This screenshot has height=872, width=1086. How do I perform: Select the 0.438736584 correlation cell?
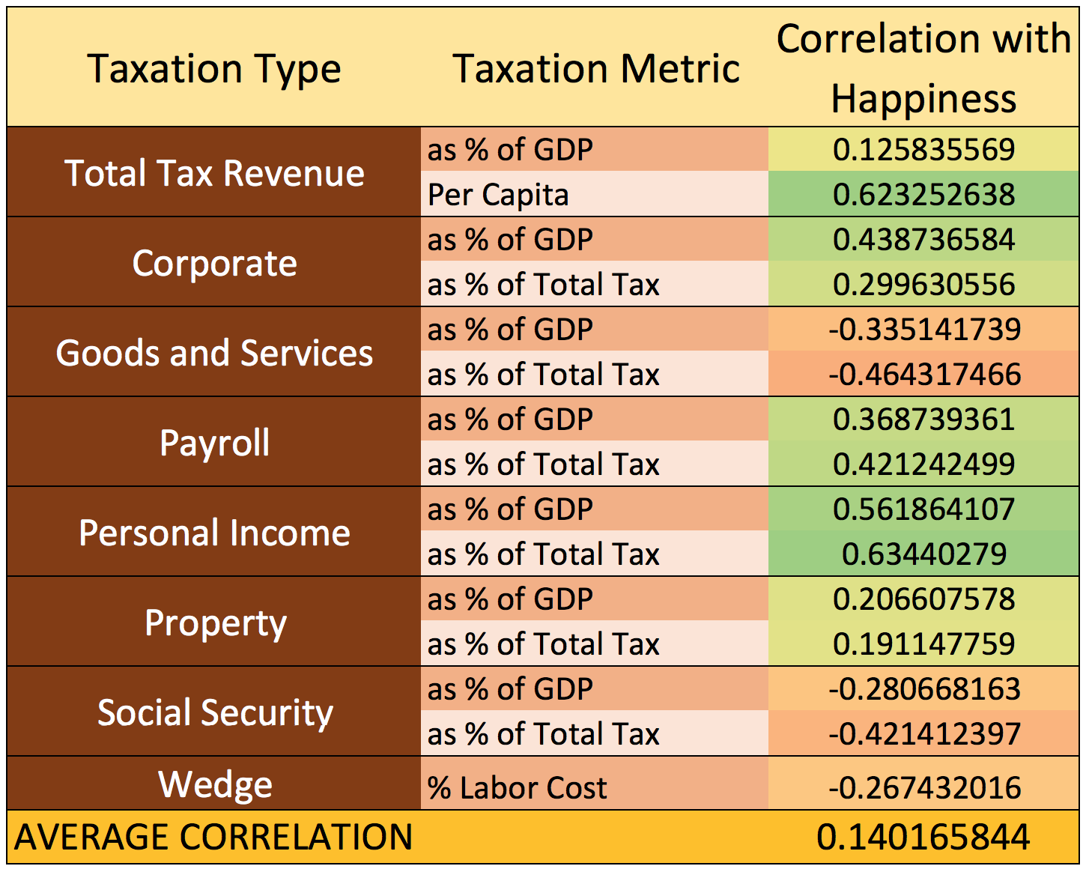coord(923,240)
